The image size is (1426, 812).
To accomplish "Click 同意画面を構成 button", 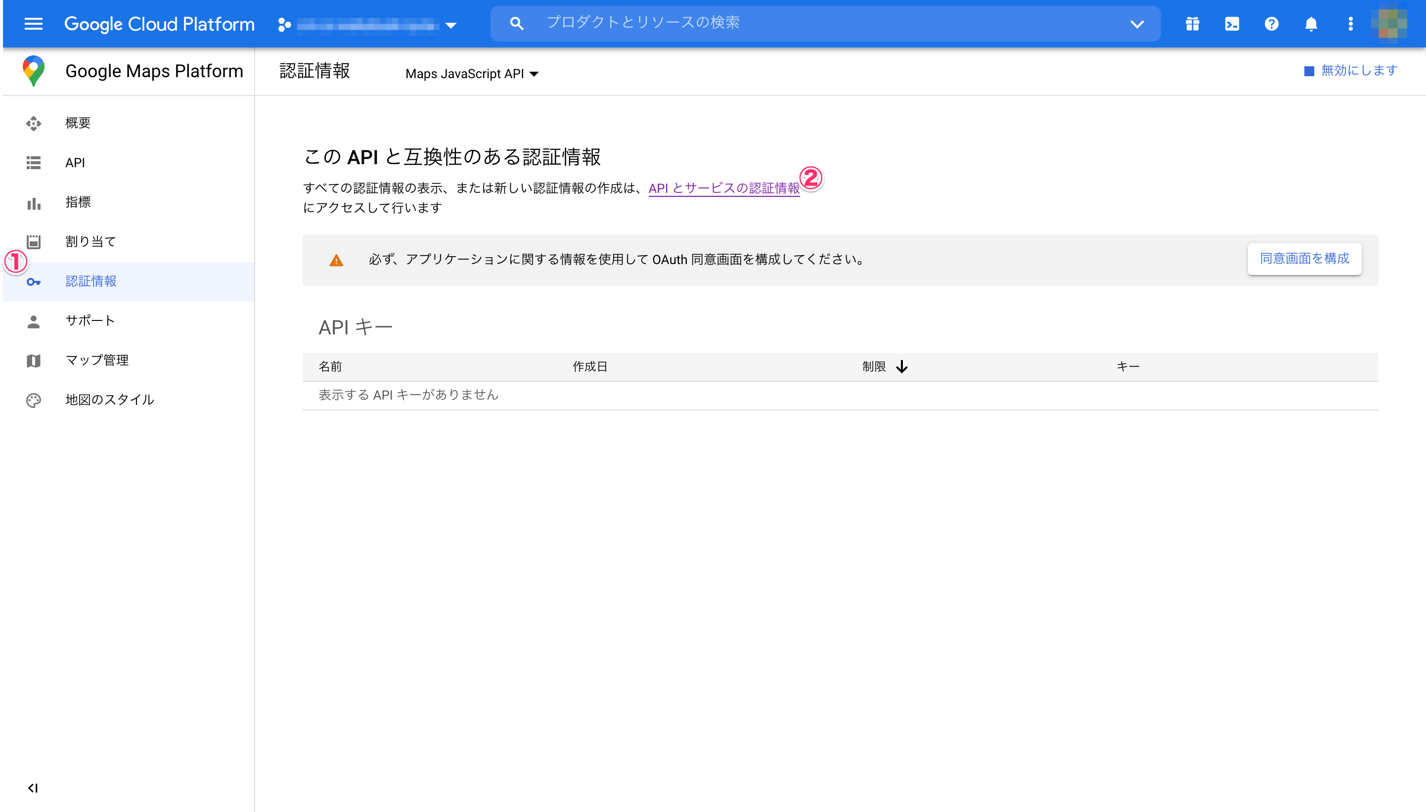I will pos(1304,259).
